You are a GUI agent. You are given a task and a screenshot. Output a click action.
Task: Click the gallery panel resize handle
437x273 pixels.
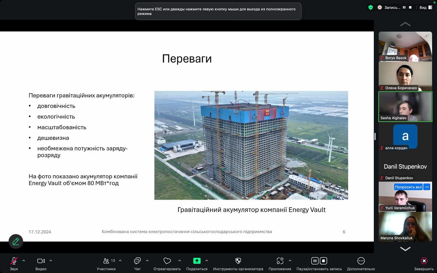[375, 136]
